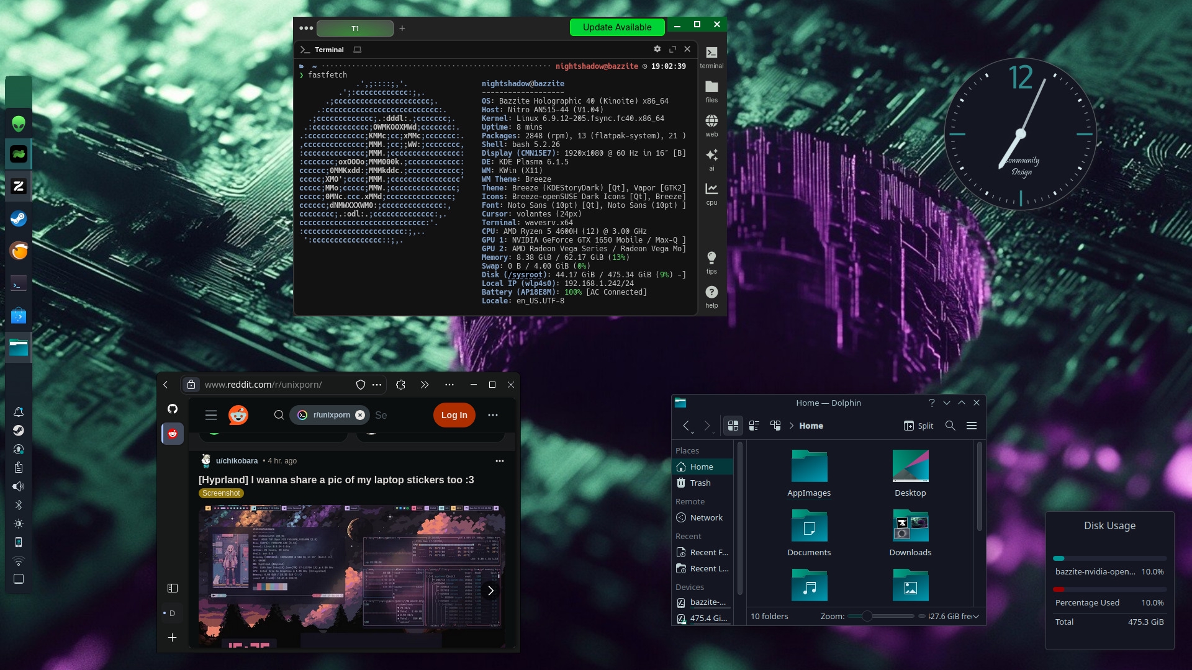Click the Steam icon in the dock
1192x670 pixels.
(x=19, y=218)
